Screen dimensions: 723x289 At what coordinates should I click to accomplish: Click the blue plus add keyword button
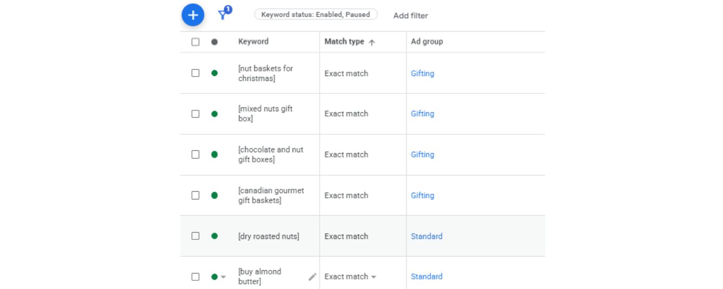pos(193,15)
